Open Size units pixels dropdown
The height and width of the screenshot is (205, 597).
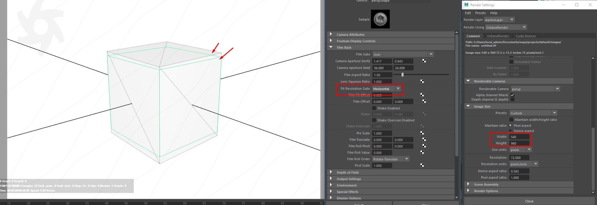pyautogui.click(x=521, y=150)
